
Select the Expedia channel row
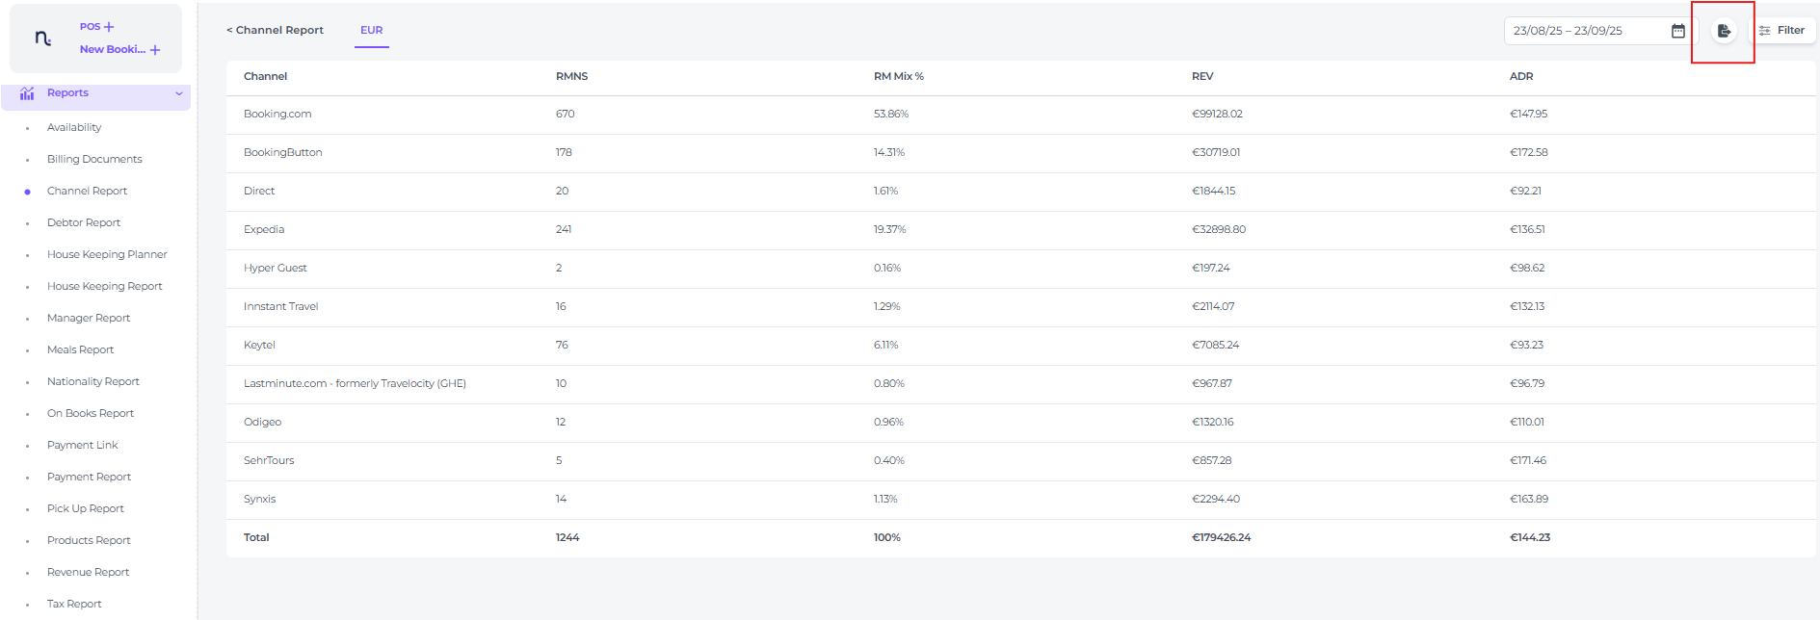(264, 229)
